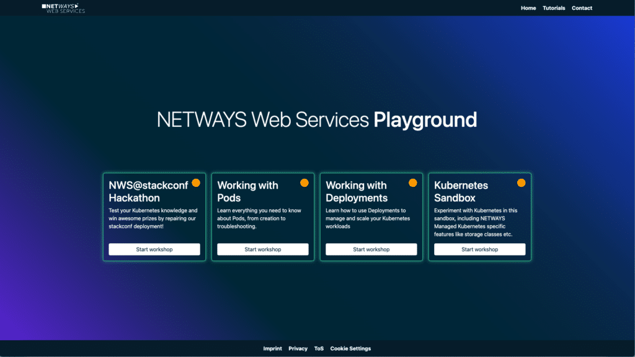The width and height of the screenshot is (635, 357).
Task: Open the ToS footer link
Action: pyautogui.click(x=319, y=348)
